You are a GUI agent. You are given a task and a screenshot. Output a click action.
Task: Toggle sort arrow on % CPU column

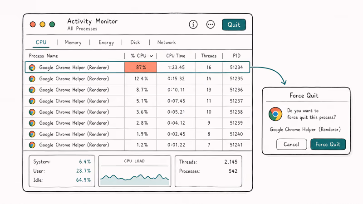152,56
